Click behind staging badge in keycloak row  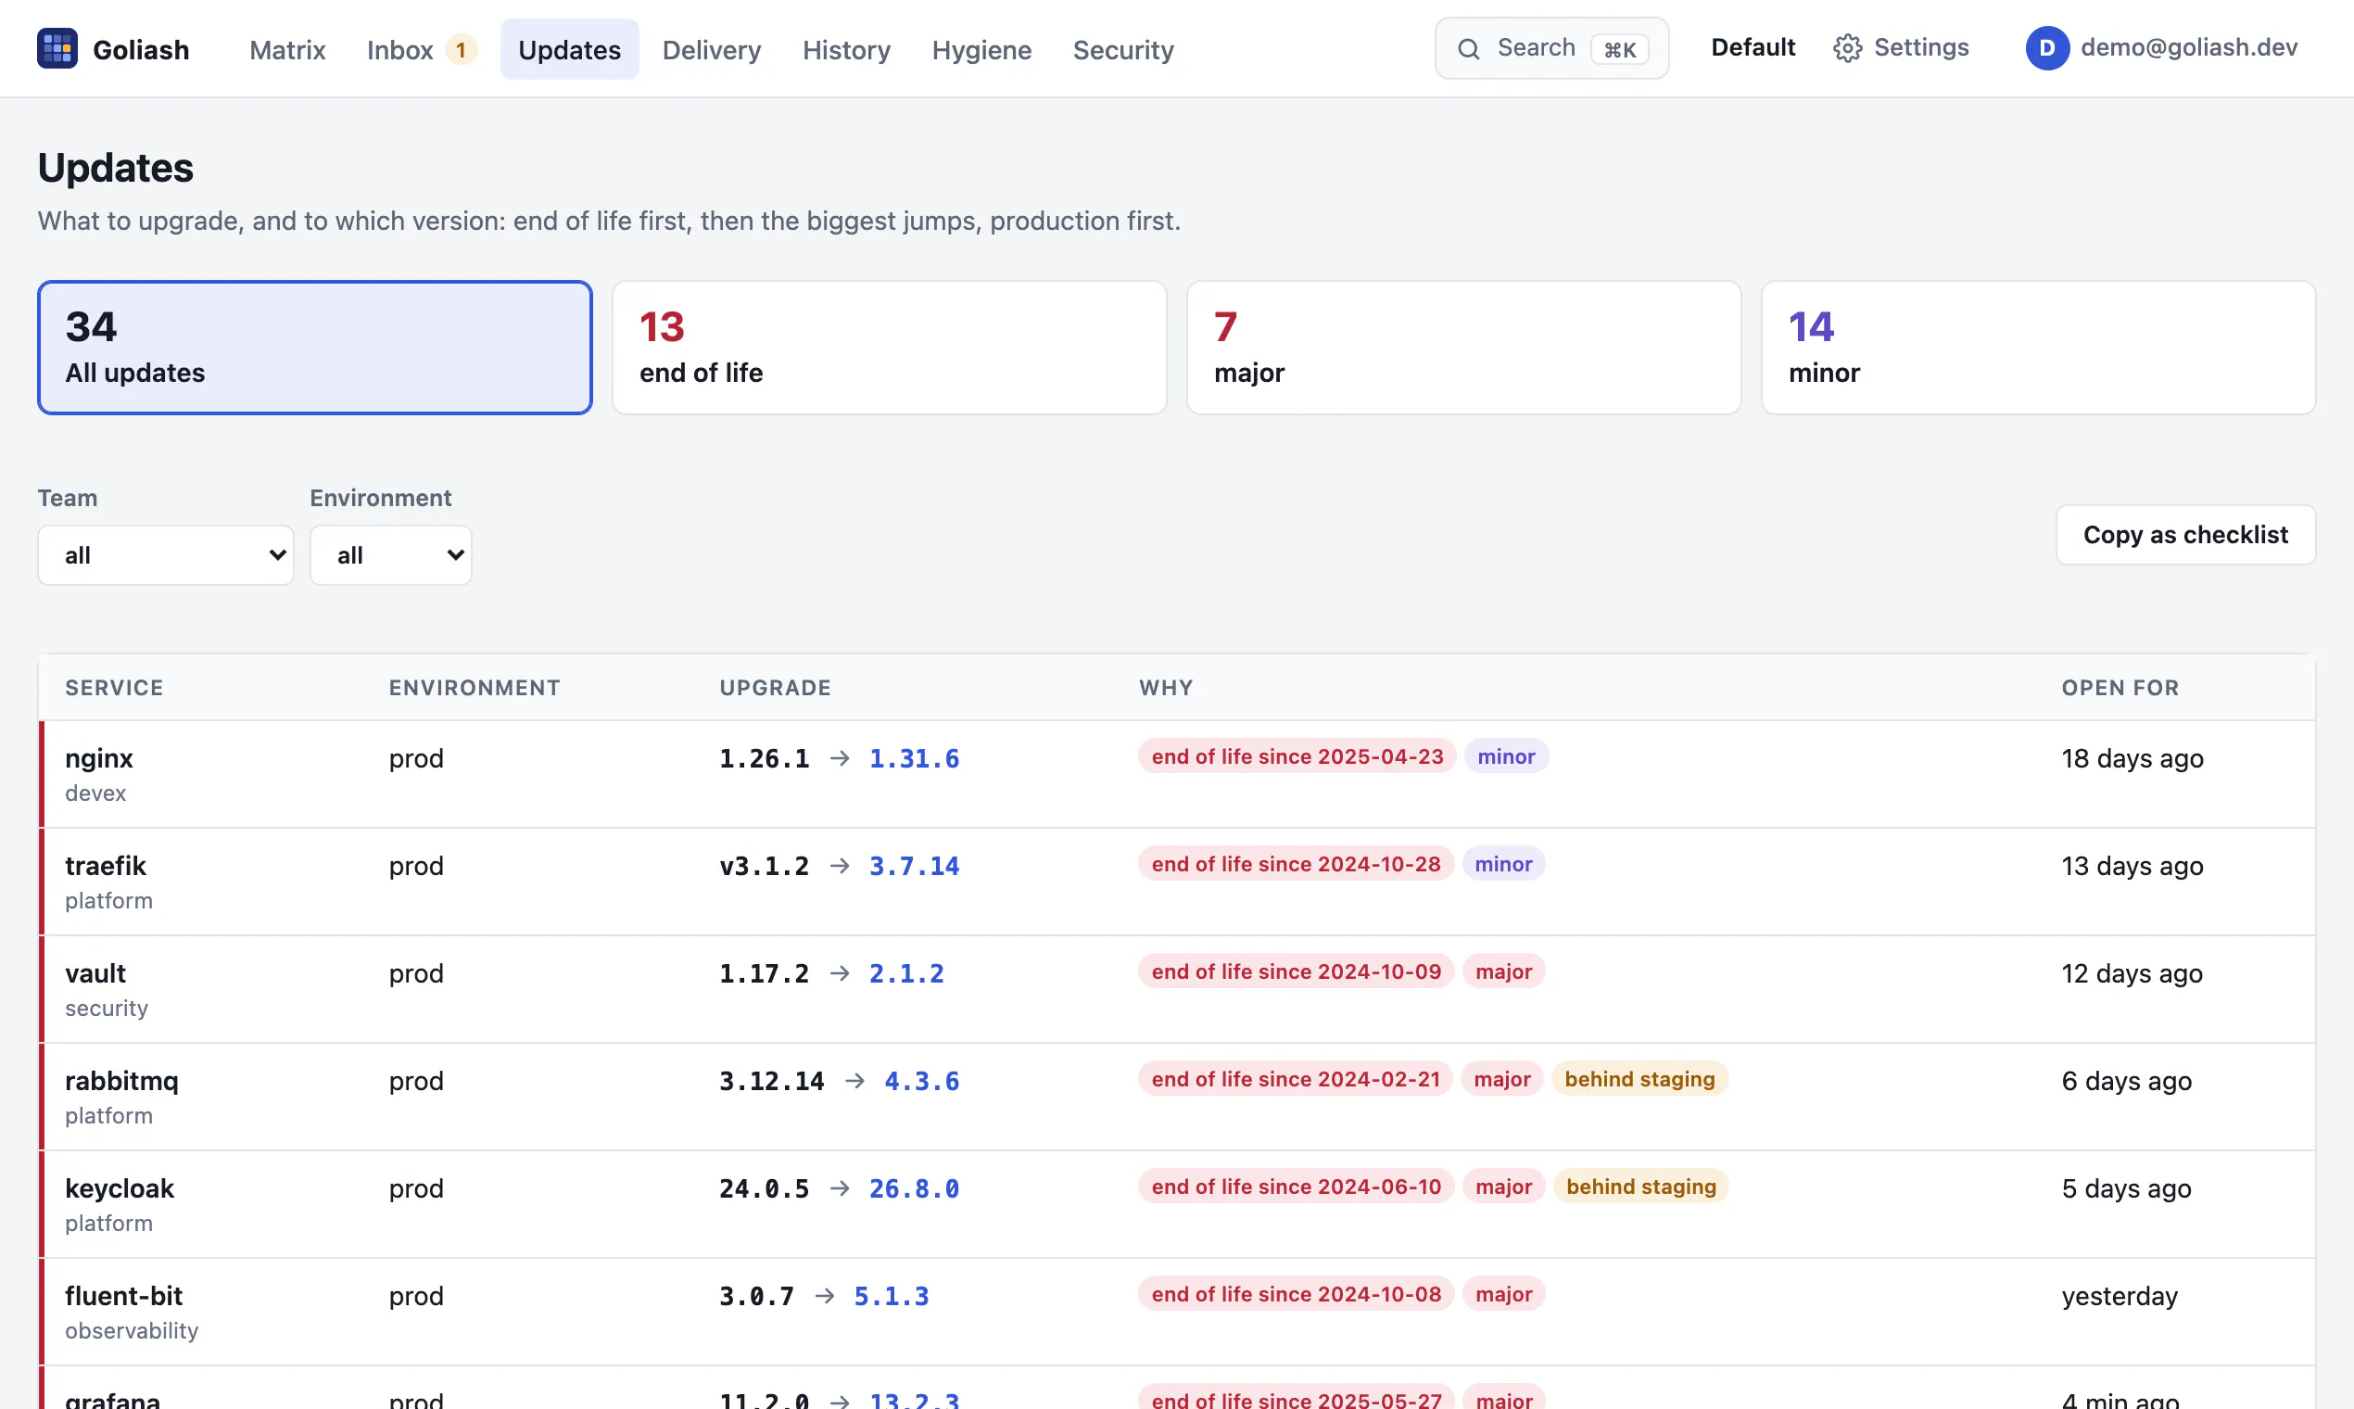click(1640, 1187)
